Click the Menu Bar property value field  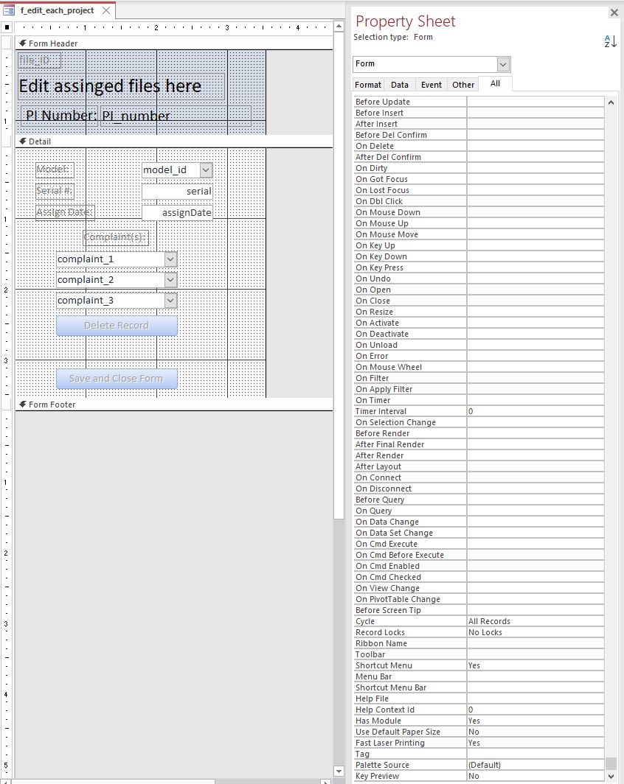point(535,677)
